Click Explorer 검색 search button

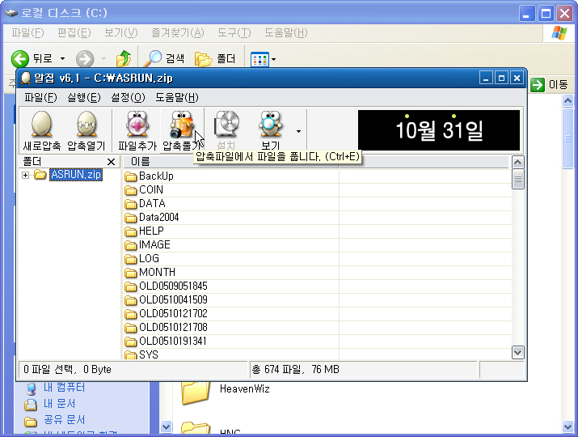[166, 58]
